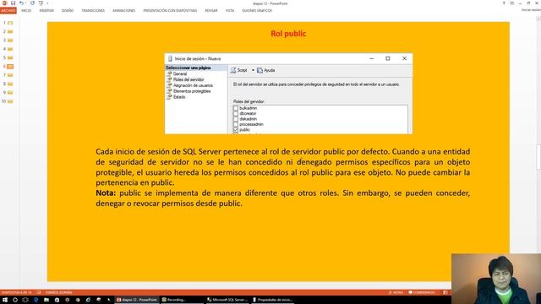Viewport: 541px width, 304px height.
Task: Switch to Microsoft SQL Server taskbar window
Action: [227, 300]
